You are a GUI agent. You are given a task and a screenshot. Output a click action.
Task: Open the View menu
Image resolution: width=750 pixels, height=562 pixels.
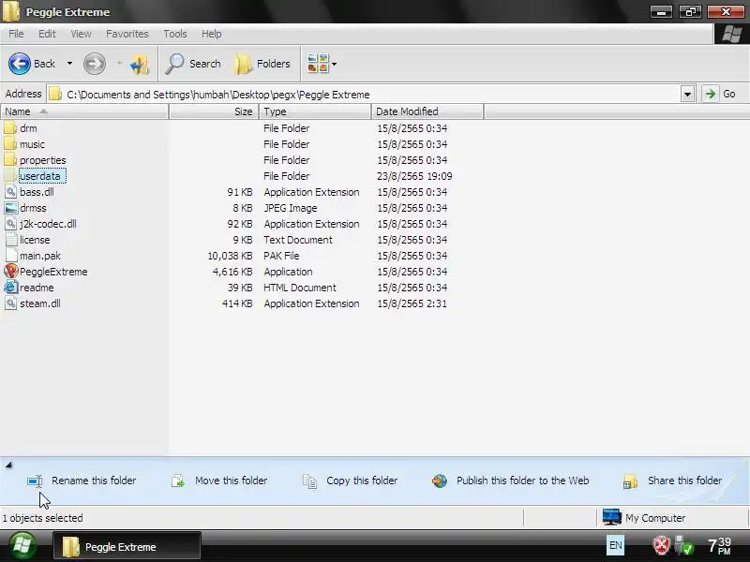point(81,34)
